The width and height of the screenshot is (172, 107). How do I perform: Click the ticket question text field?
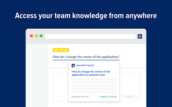pos(86,57)
